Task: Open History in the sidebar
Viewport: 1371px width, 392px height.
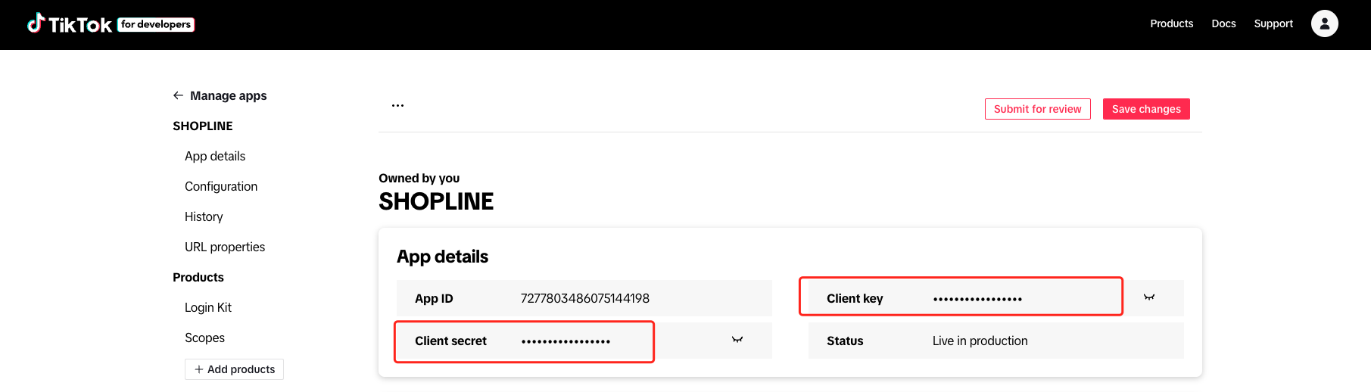Action: [204, 216]
